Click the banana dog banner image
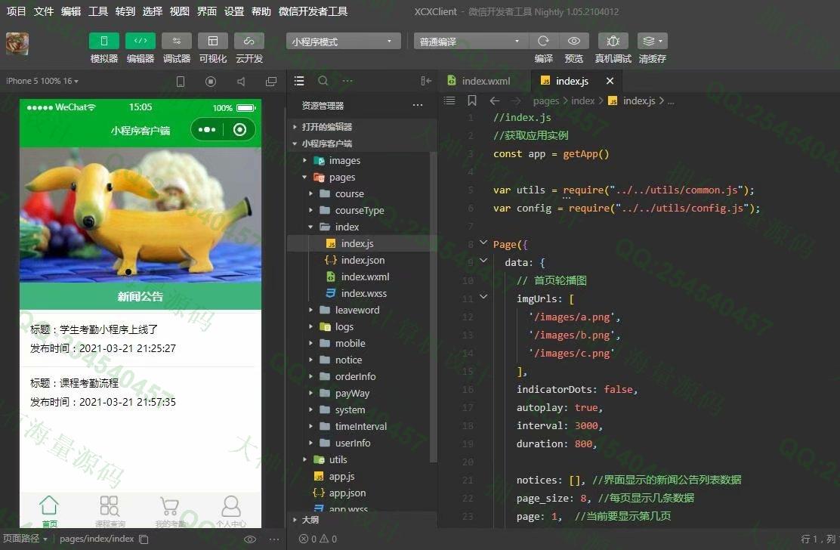 141,215
